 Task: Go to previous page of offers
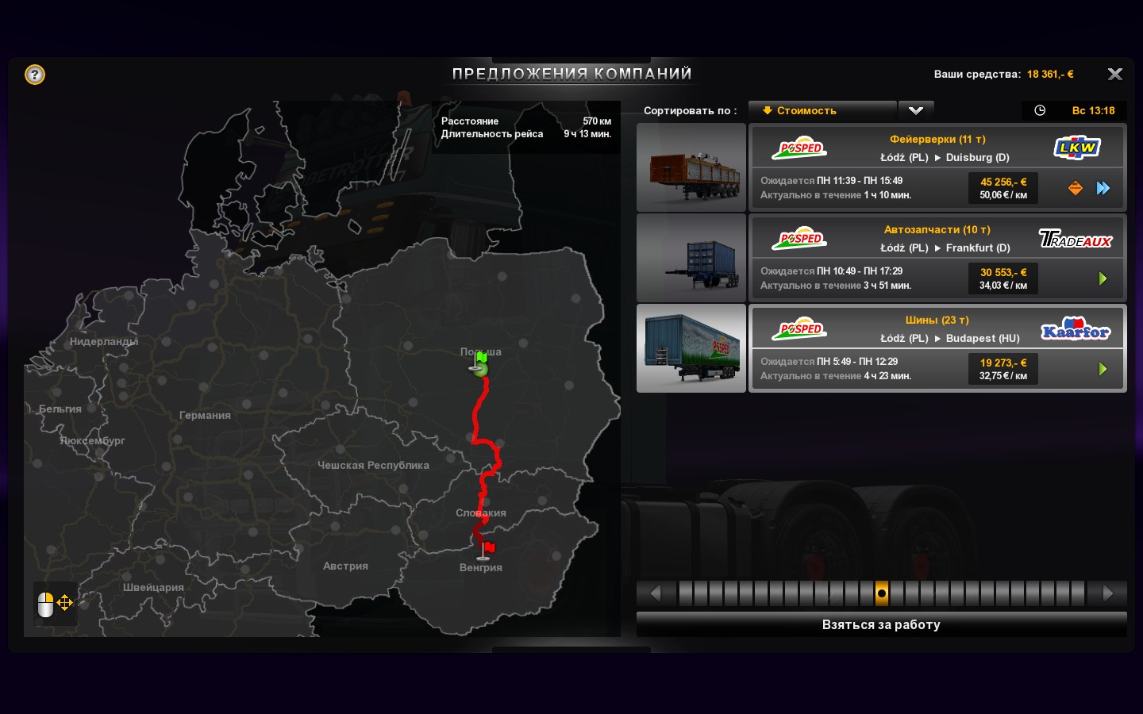[x=656, y=593]
